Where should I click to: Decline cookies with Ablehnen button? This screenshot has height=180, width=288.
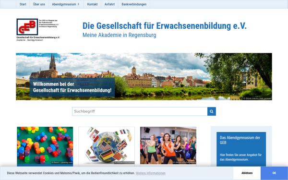[x=247, y=173]
